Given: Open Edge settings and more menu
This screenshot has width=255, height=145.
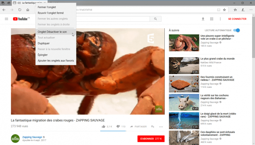Looking at the screenshot, I should (x=251, y=10).
